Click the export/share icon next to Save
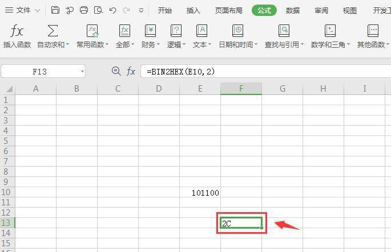391x252 pixels. (x=70, y=10)
